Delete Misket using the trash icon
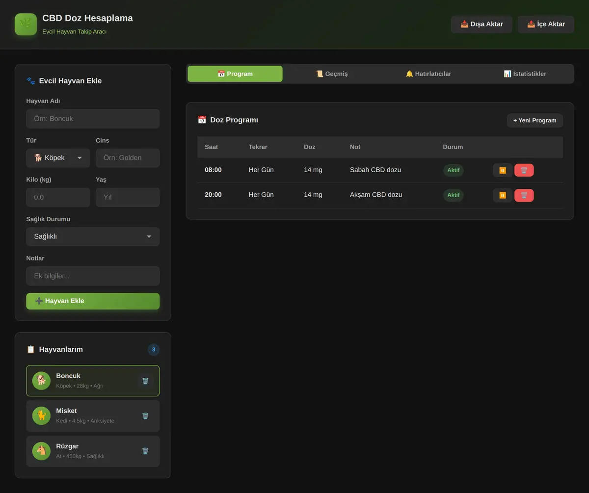The image size is (589, 493). [145, 416]
